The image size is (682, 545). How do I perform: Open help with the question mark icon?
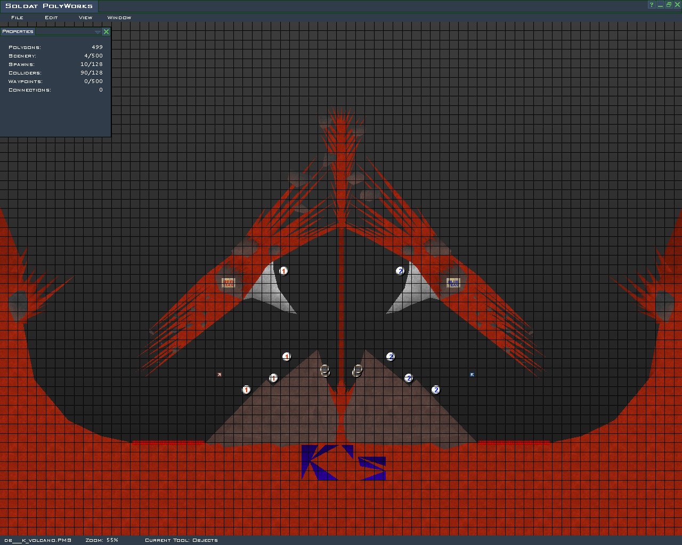coord(652,5)
